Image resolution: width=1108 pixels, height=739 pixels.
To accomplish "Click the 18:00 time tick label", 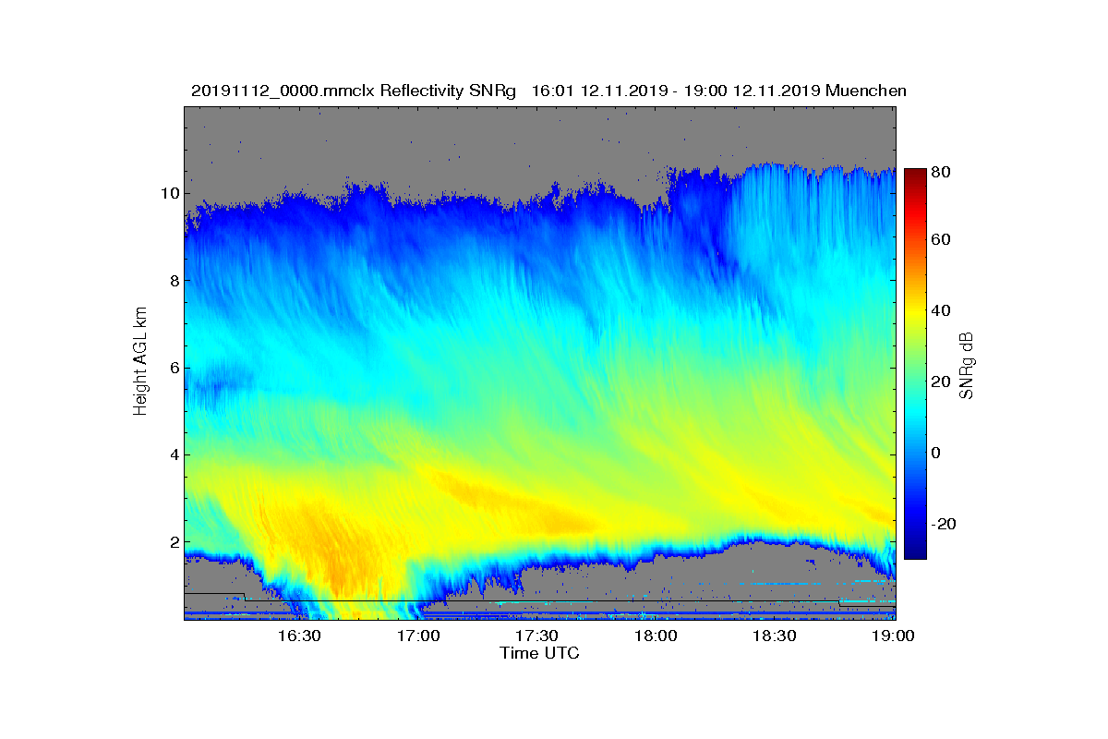I will tap(656, 636).
